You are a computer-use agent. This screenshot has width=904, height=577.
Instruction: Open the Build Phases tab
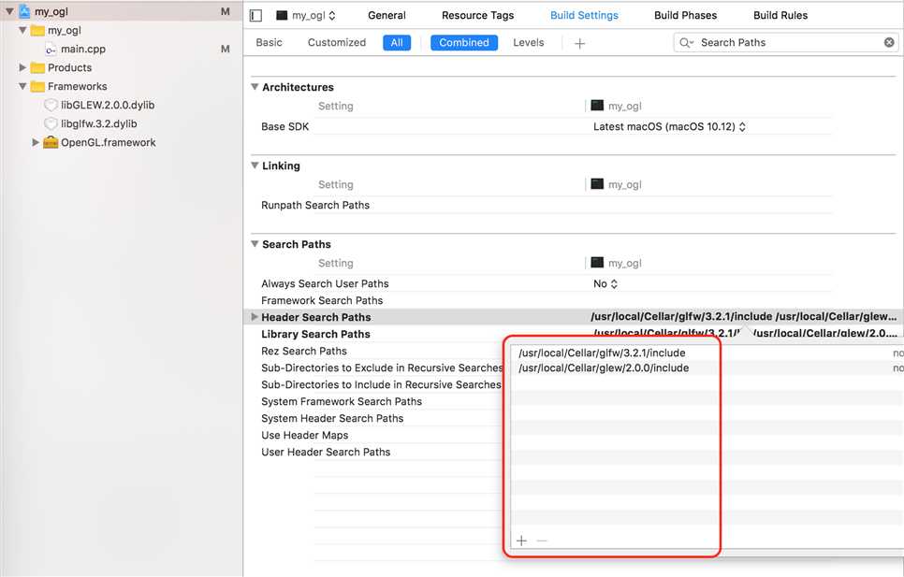coord(686,16)
